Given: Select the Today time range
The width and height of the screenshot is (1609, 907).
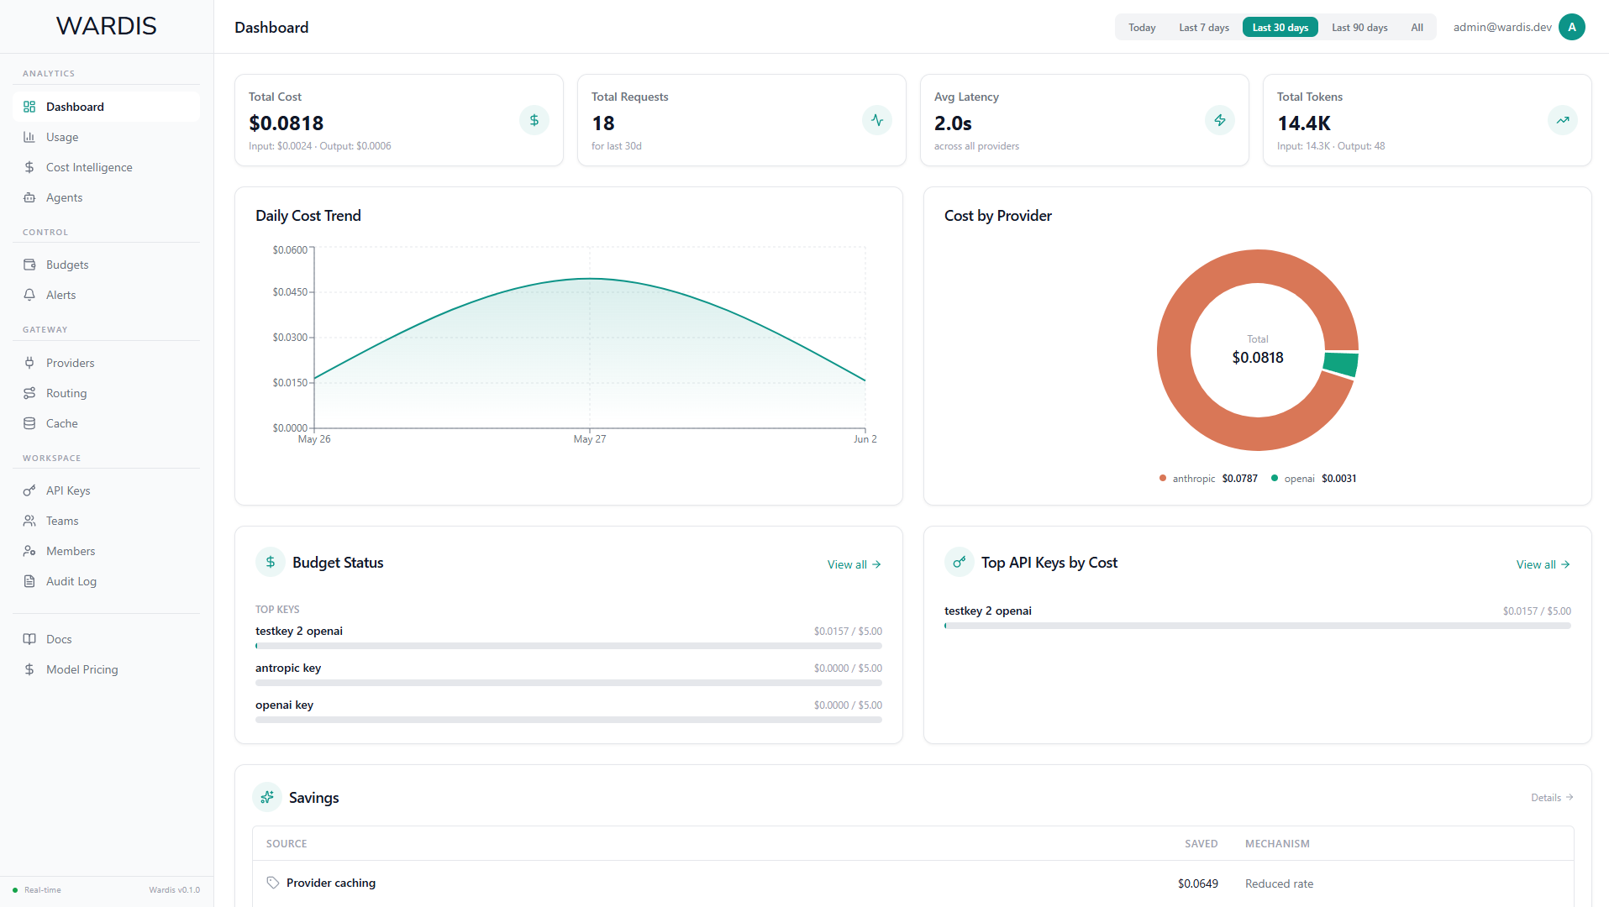Looking at the screenshot, I should pos(1142,28).
